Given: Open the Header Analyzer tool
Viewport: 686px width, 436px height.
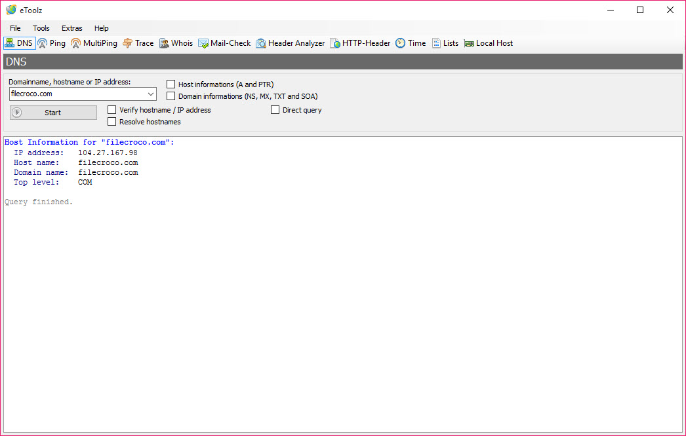Looking at the screenshot, I should pyautogui.click(x=290, y=43).
